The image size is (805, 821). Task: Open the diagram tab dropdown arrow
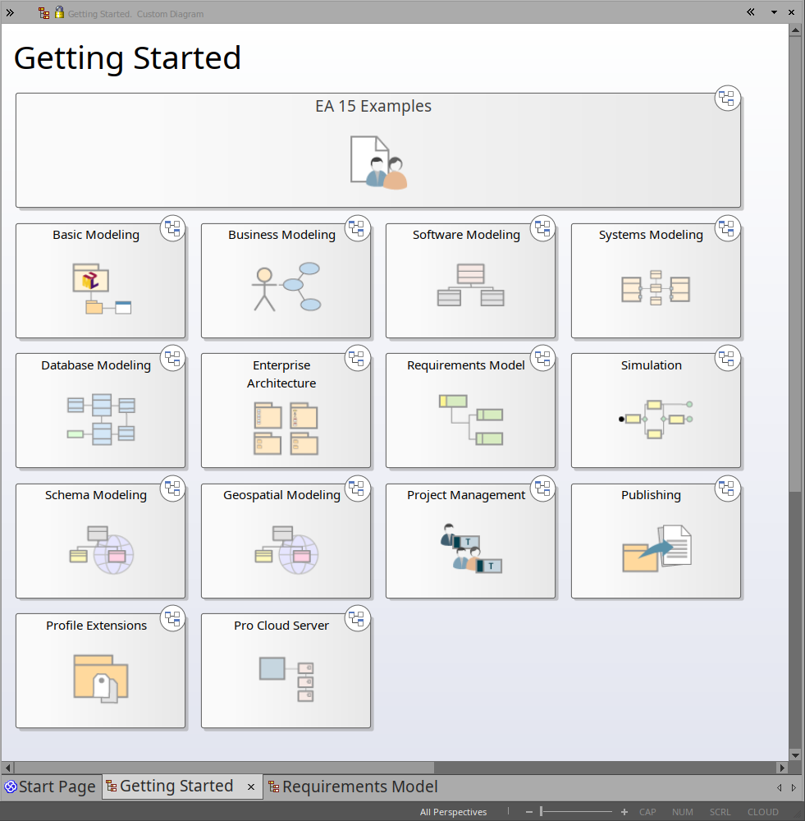pos(774,12)
